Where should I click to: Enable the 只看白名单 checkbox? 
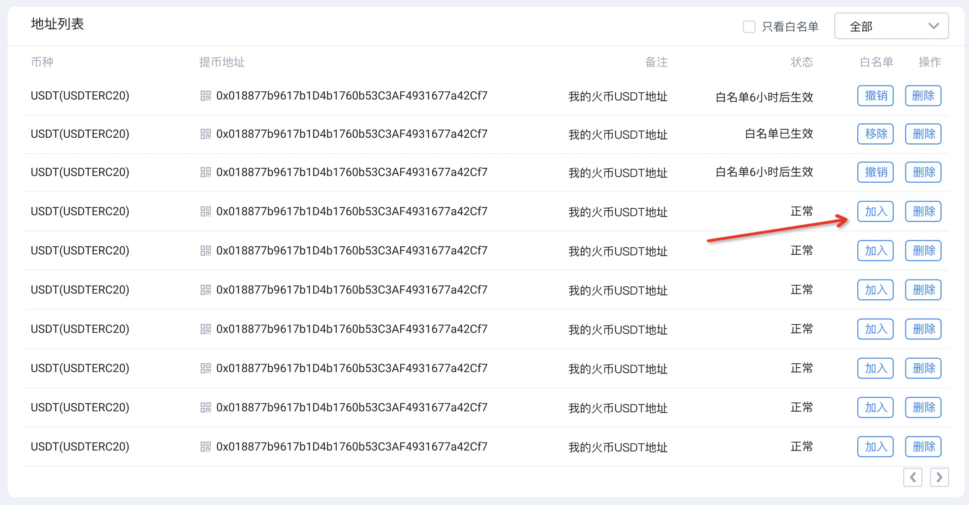(749, 27)
